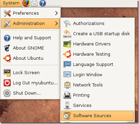
Task: Select Software Sources menu entry
Action: pos(97,116)
